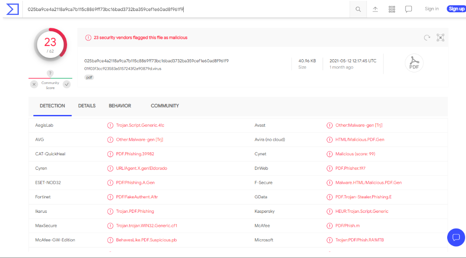Click the community score question mark
The height and width of the screenshot is (258, 466).
click(50, 73)
